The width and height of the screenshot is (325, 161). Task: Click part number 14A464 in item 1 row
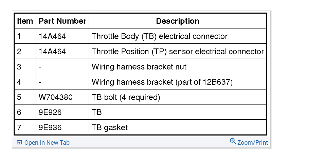click(x=52, y=36)
